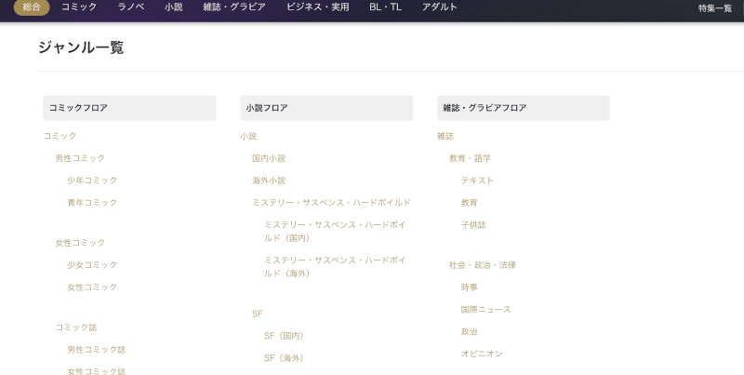
Task: Select the BL・TL tab
Action: point(385,7)
